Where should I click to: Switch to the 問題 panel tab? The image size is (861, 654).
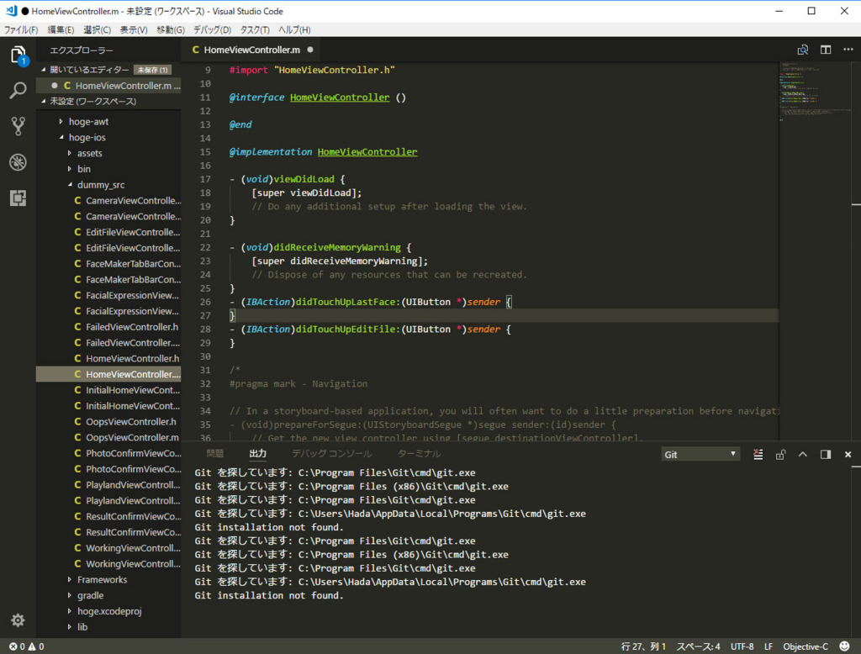point(214,454)
